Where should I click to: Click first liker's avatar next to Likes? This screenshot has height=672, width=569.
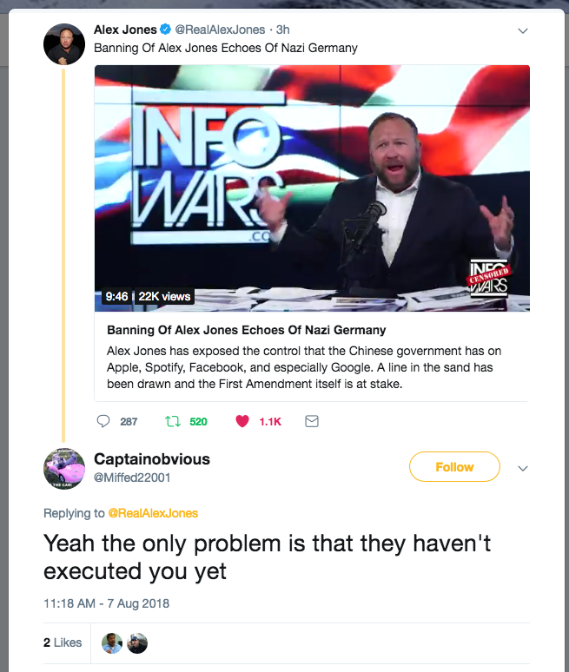[112, 643]
